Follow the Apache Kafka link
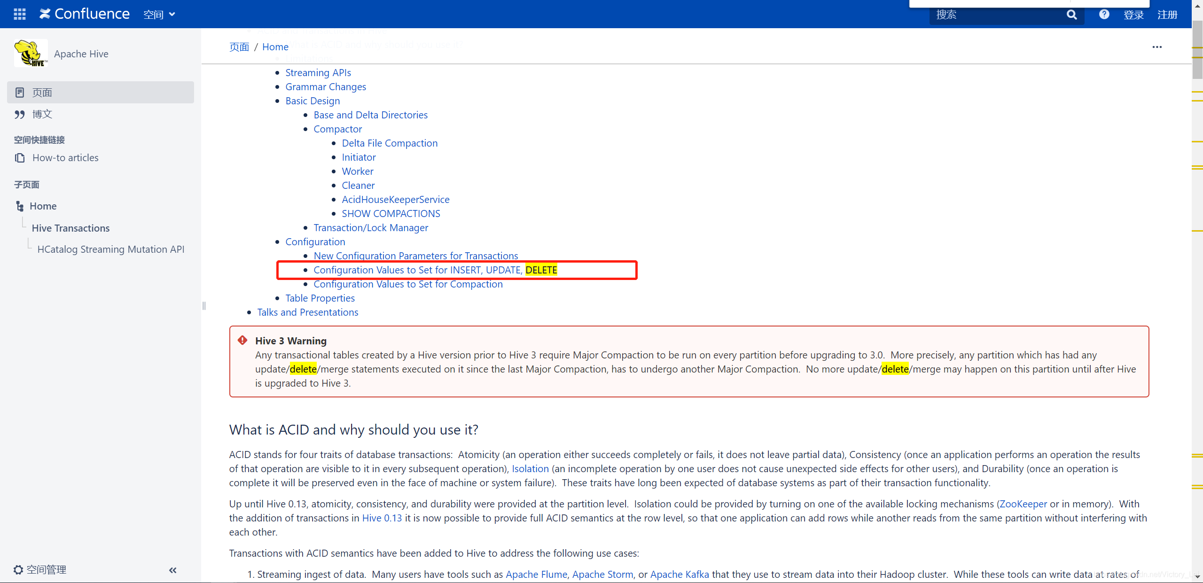This screenshot has height=583, width=1203. pyautogui.click(x=680, y=574)
